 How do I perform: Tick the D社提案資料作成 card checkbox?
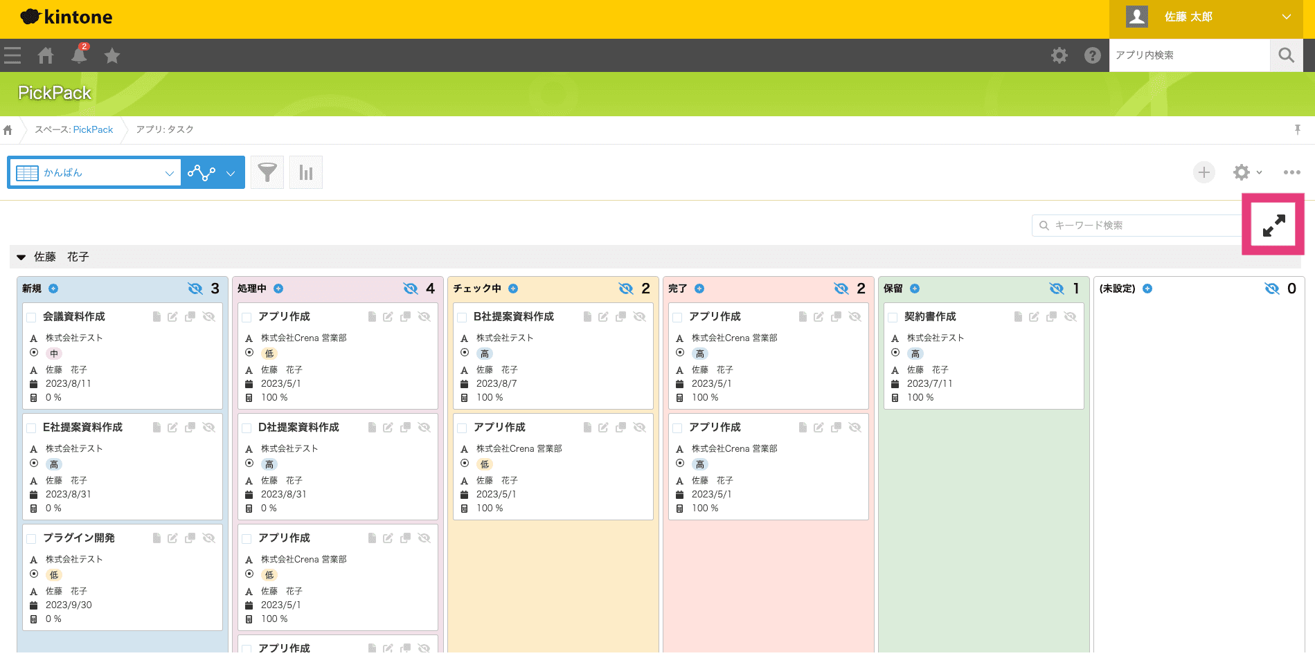click(x=247, y=428)
